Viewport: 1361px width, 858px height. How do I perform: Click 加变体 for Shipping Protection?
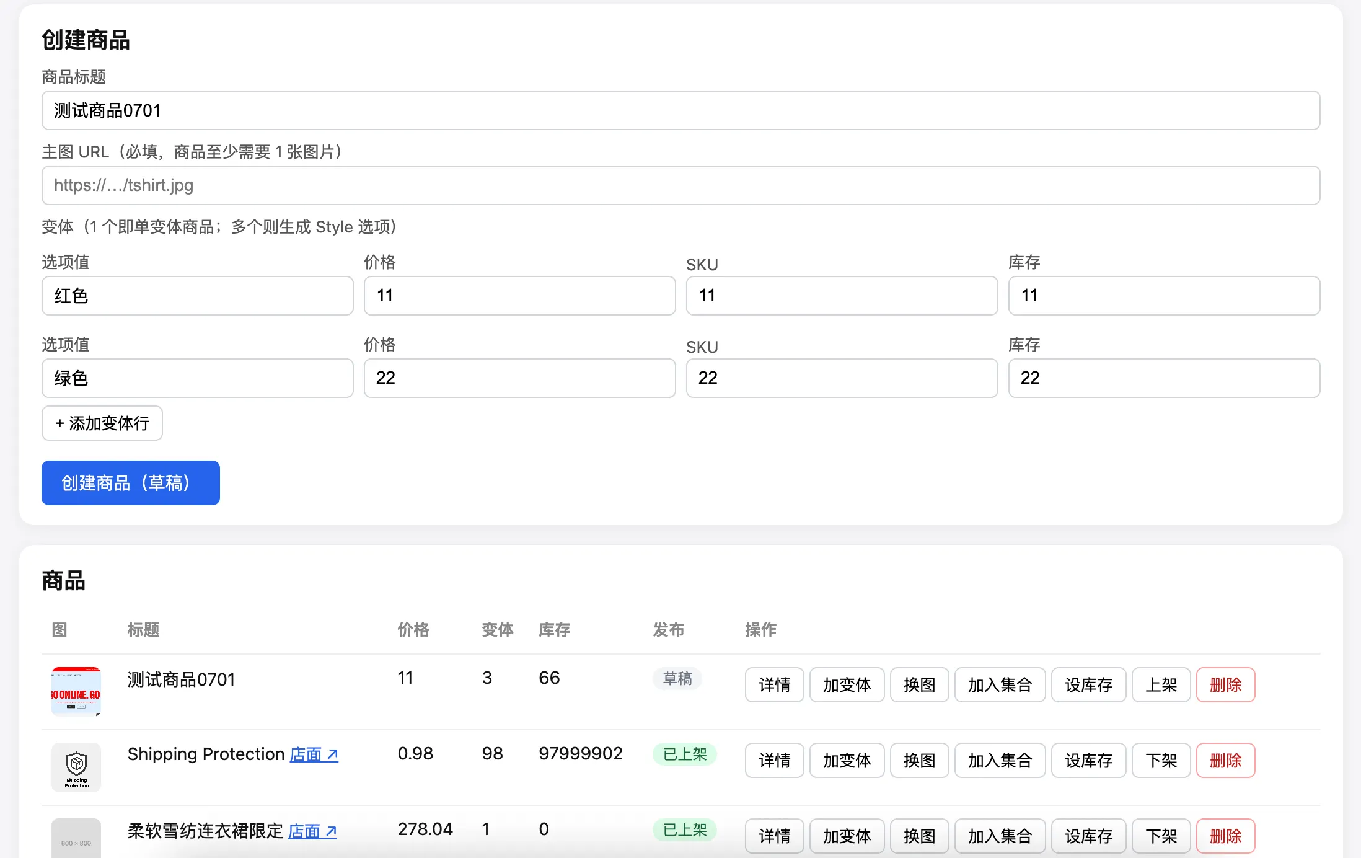[847, 761]
